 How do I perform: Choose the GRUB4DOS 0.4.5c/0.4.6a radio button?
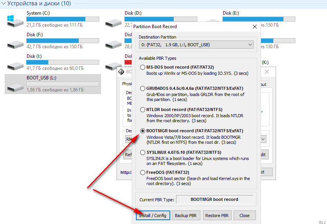click(143, 88)
